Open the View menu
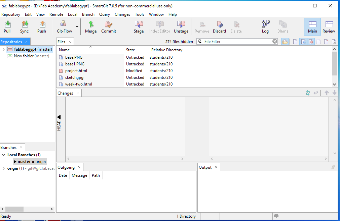The width and height of the screenshot is (340, 221). 41,14
